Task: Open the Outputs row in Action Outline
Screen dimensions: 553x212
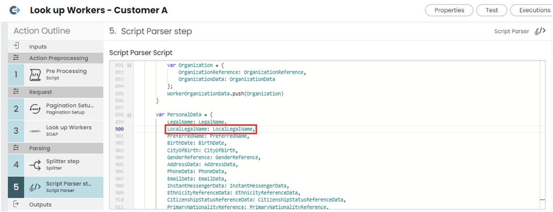Action: click(56, 204)
